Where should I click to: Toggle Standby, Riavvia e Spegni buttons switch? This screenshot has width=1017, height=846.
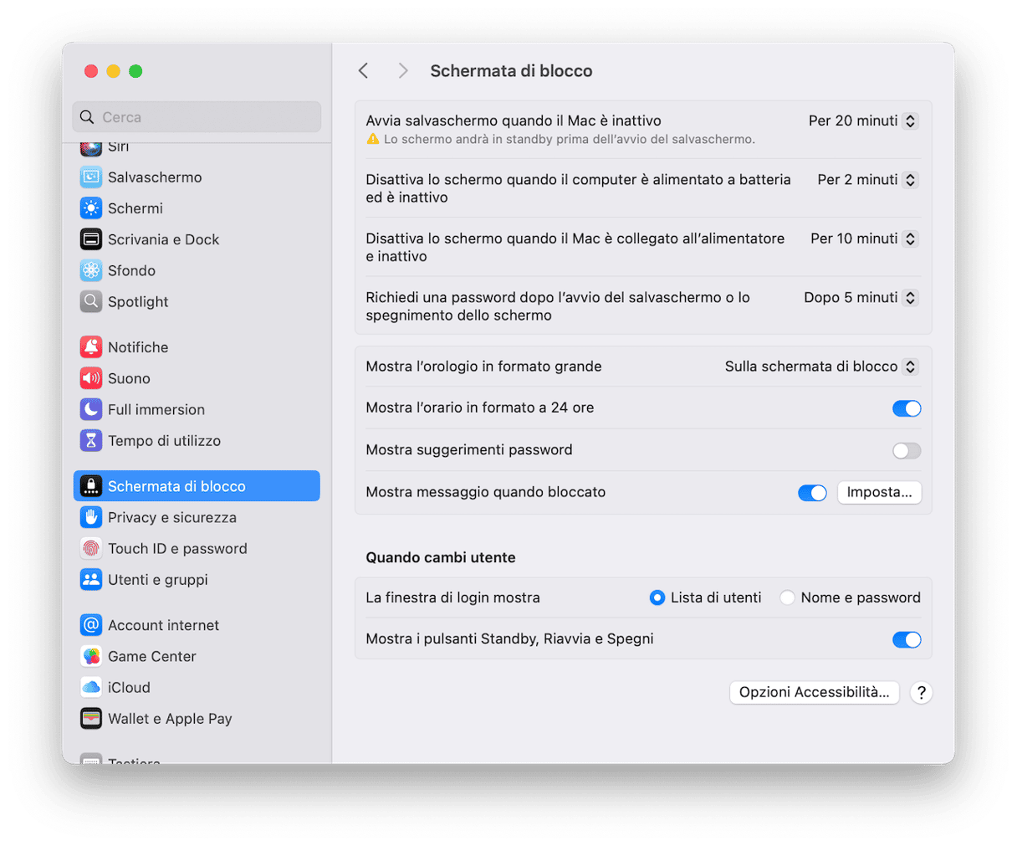coord(907,640)
